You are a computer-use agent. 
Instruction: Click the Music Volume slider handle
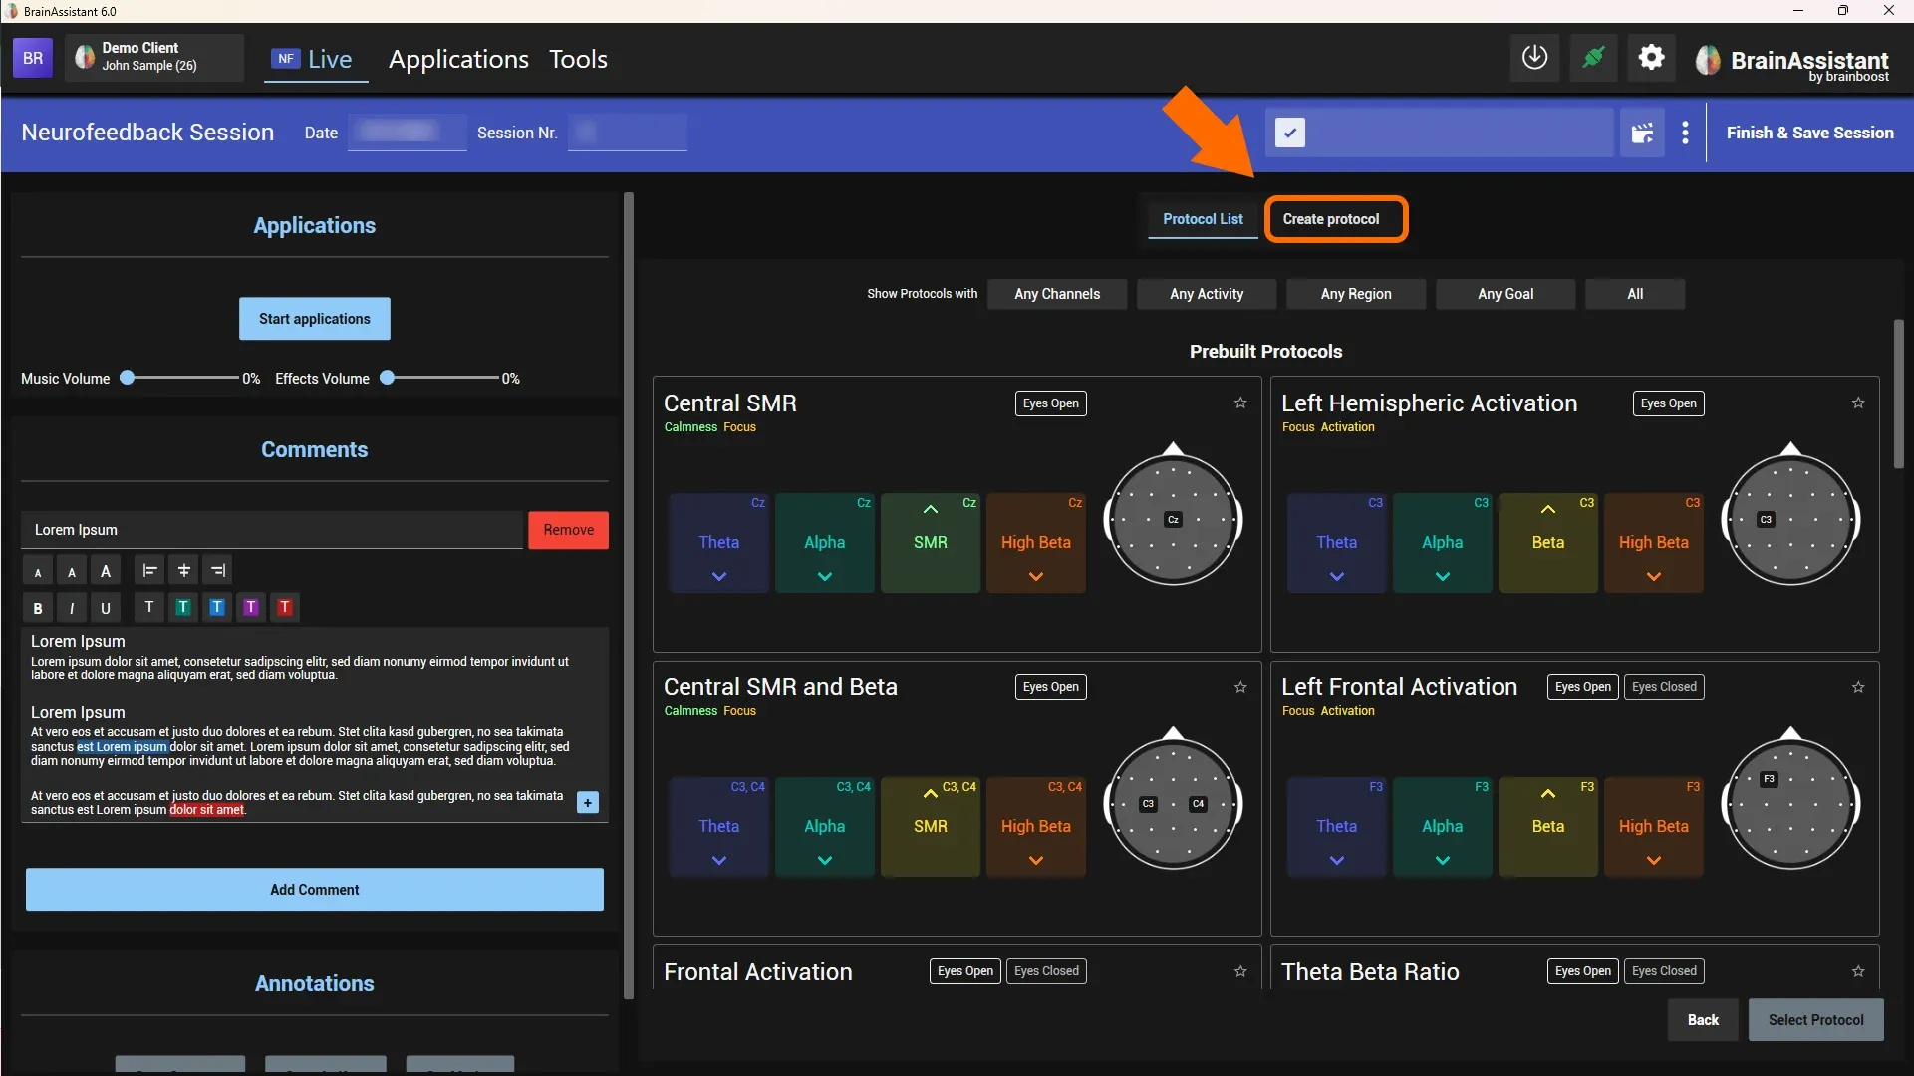click(x=128, y=378)
